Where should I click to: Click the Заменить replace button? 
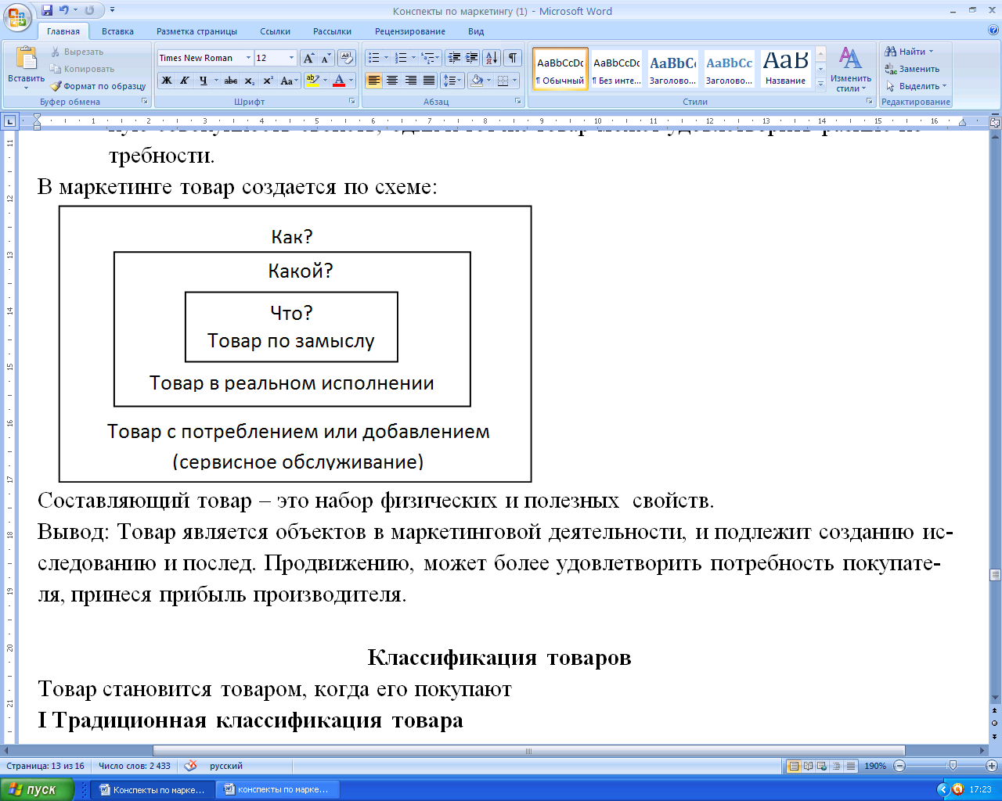click(912, 69)
